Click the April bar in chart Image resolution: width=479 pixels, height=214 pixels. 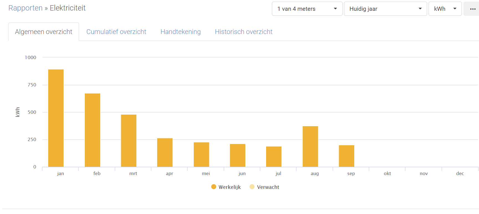click(165, 152)
